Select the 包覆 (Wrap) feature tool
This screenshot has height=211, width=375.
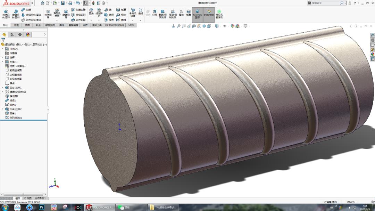pyautogui.click(x=120, y=10)
